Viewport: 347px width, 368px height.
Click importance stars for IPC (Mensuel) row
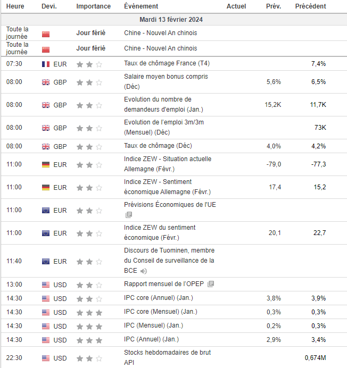pyautogui.click(x=89, y=326)
